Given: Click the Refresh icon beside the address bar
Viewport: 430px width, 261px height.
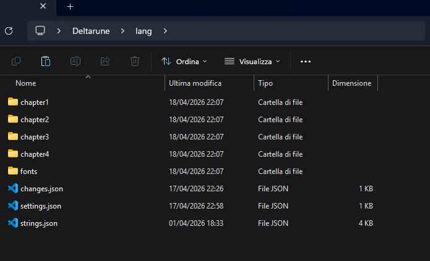Looking at the screenshot, I should tap(9, 30).
